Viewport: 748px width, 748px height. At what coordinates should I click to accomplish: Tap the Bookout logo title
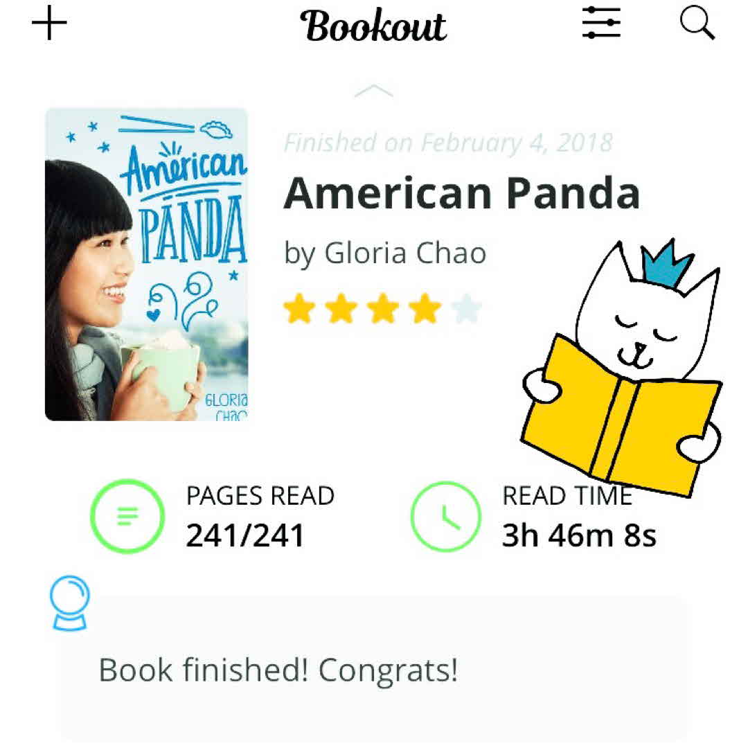373,26
